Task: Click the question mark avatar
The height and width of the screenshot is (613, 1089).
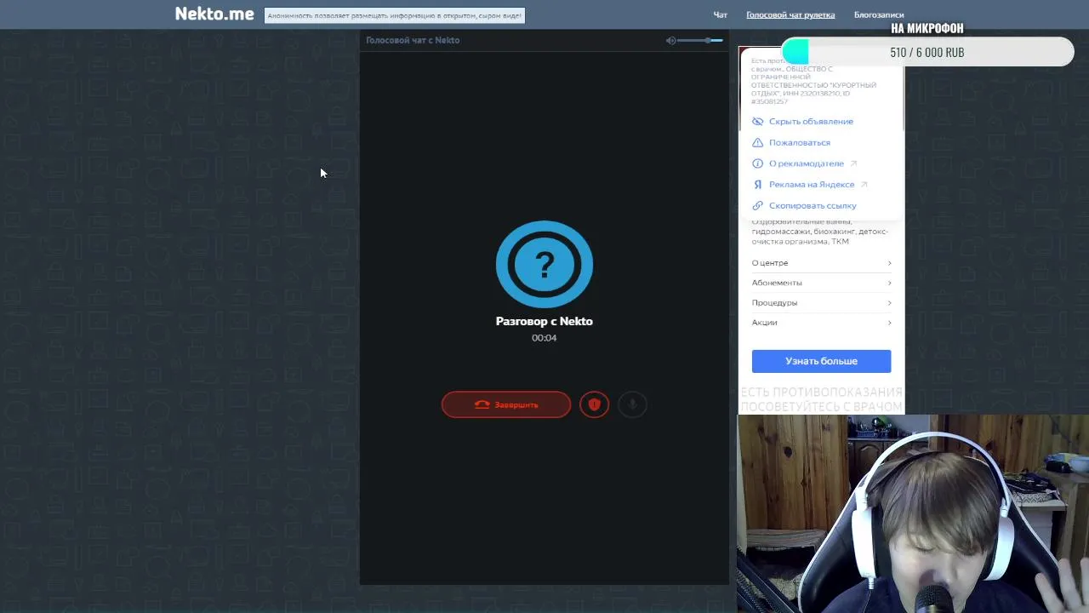Action: [x=544, y=264]
